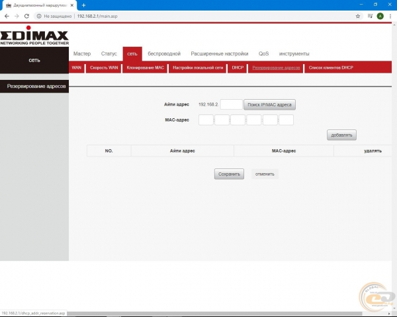
Task: Click Поиск IP/MAC адреса button
Action: (x=269, y=104)
